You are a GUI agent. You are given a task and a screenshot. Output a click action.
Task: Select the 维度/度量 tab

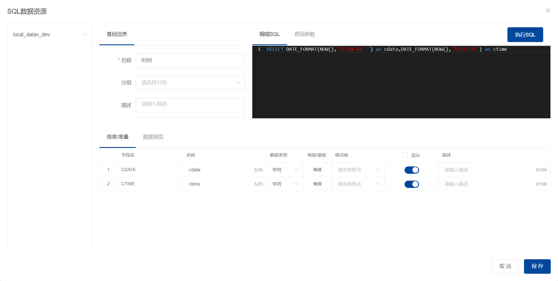pyautogui.click(x=117, y=137)
